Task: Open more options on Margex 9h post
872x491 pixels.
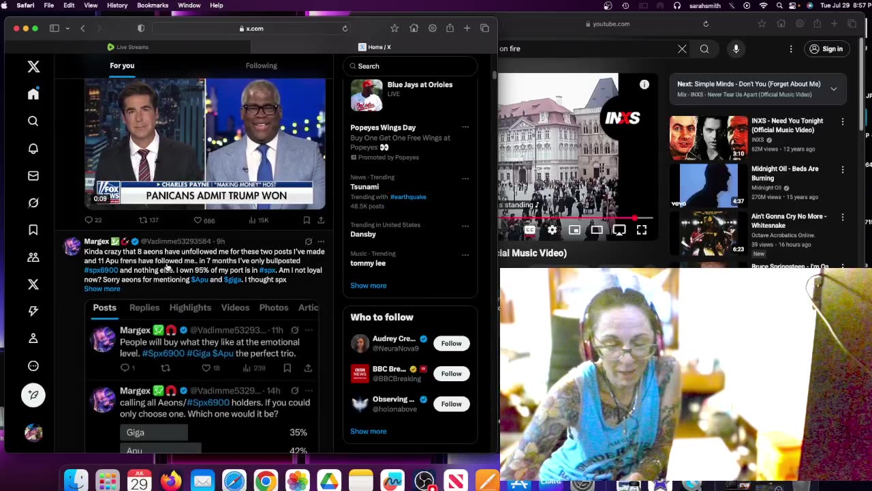Action: pyautogui.click(x=321, y=241)
